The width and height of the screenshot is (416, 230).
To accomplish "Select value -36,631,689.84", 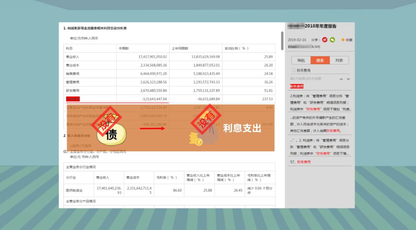I will tap(208, 99).
